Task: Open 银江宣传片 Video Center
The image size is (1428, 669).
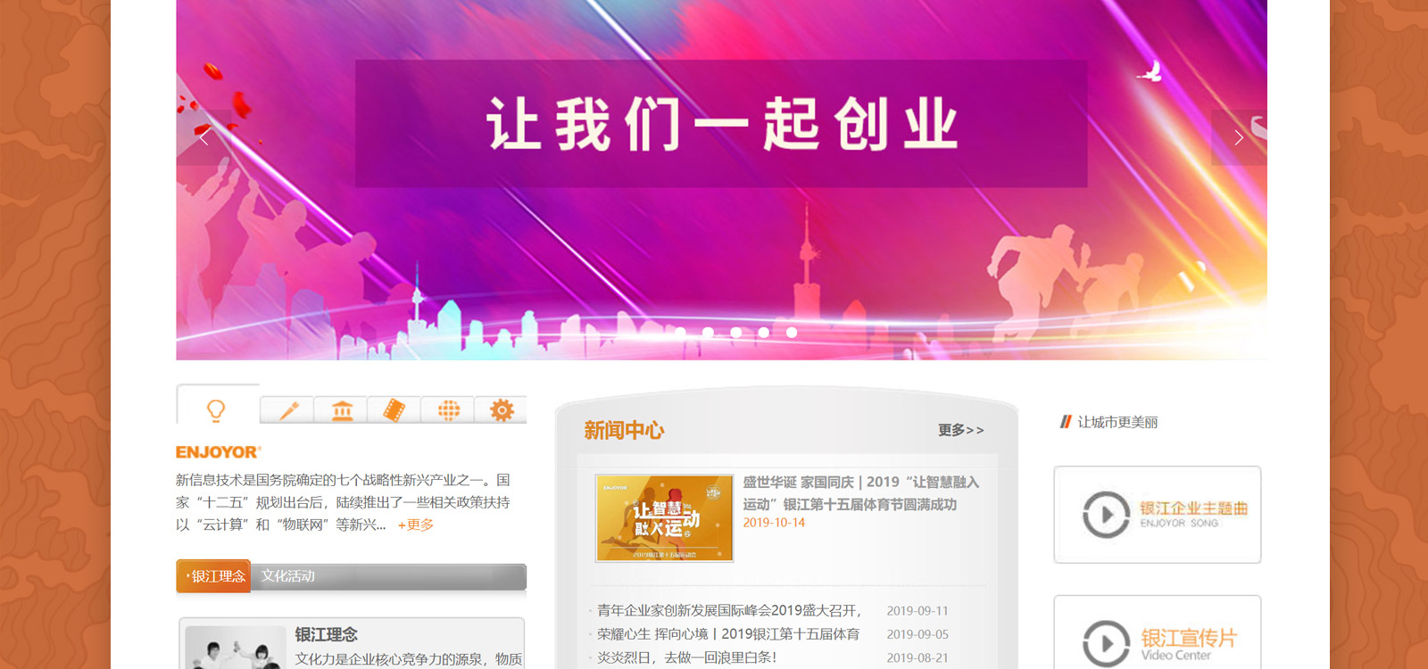Action: [1158, 635]
